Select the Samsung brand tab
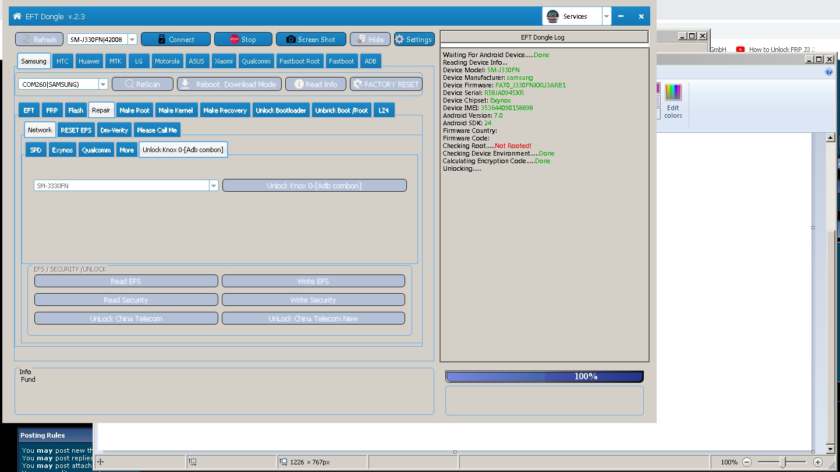 tap(34, 61)
